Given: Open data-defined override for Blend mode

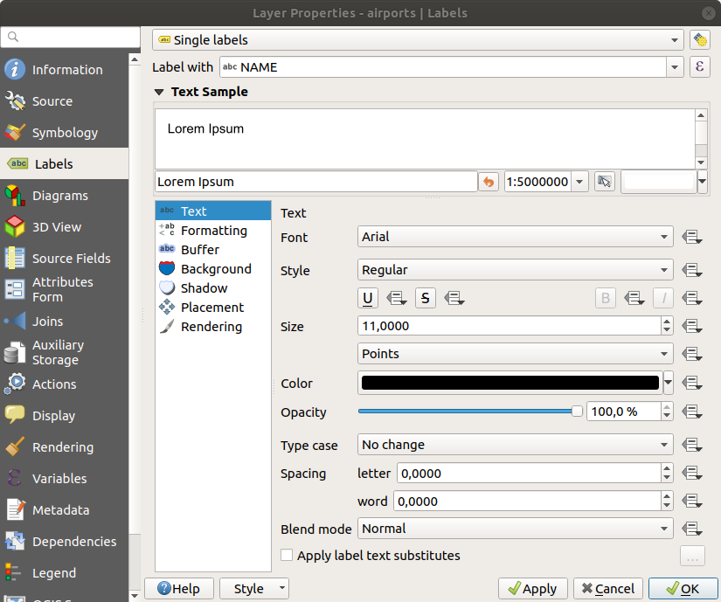Looking at the screenshot, I should coord(691,529).
